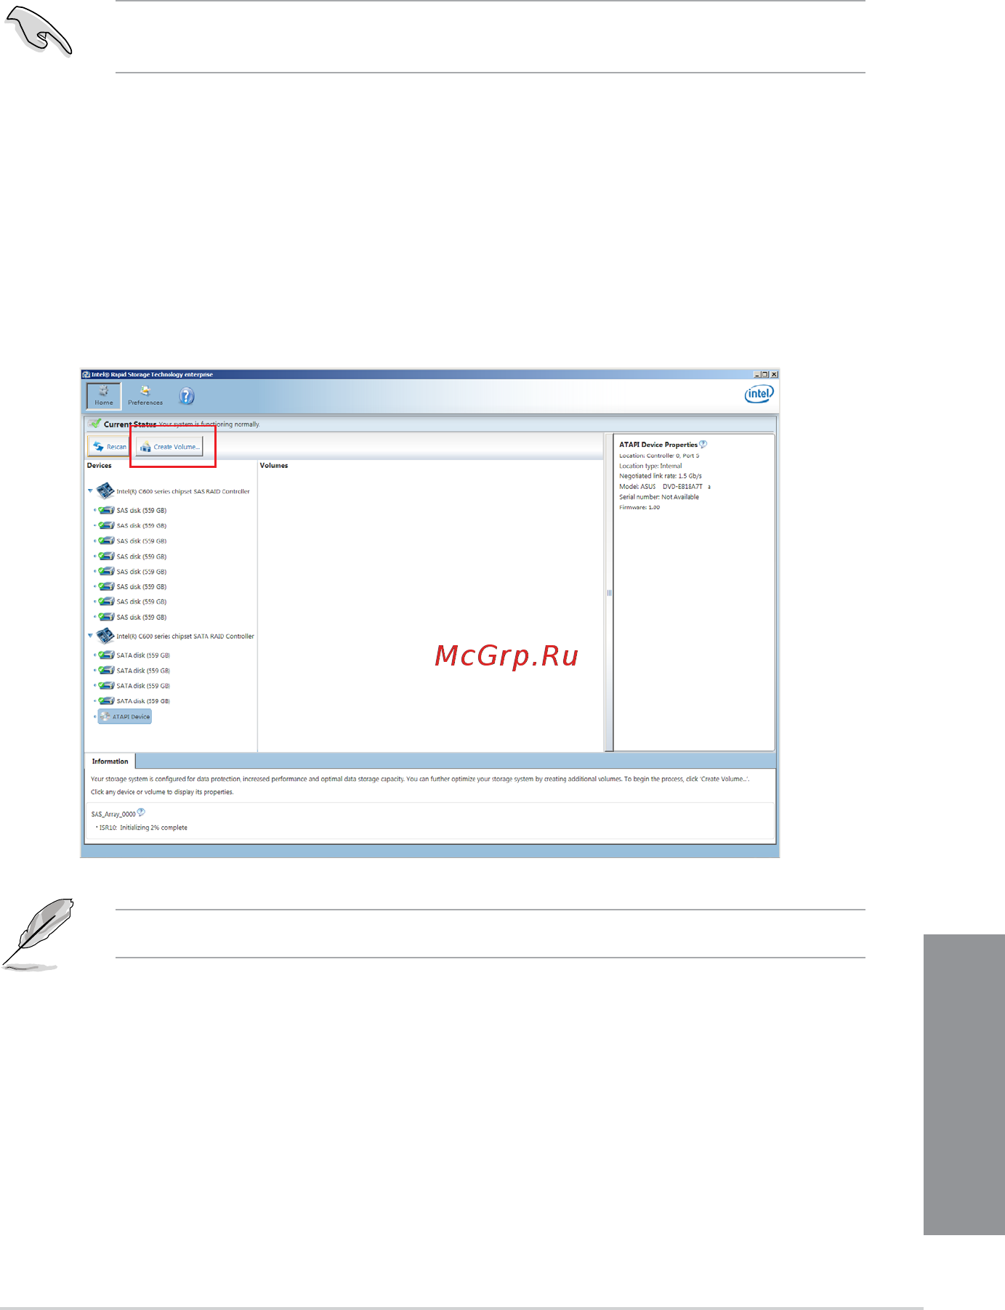Minimize the Rapid Storage Technology window
1005x1310 pixels.
click(x=757, y=374)
